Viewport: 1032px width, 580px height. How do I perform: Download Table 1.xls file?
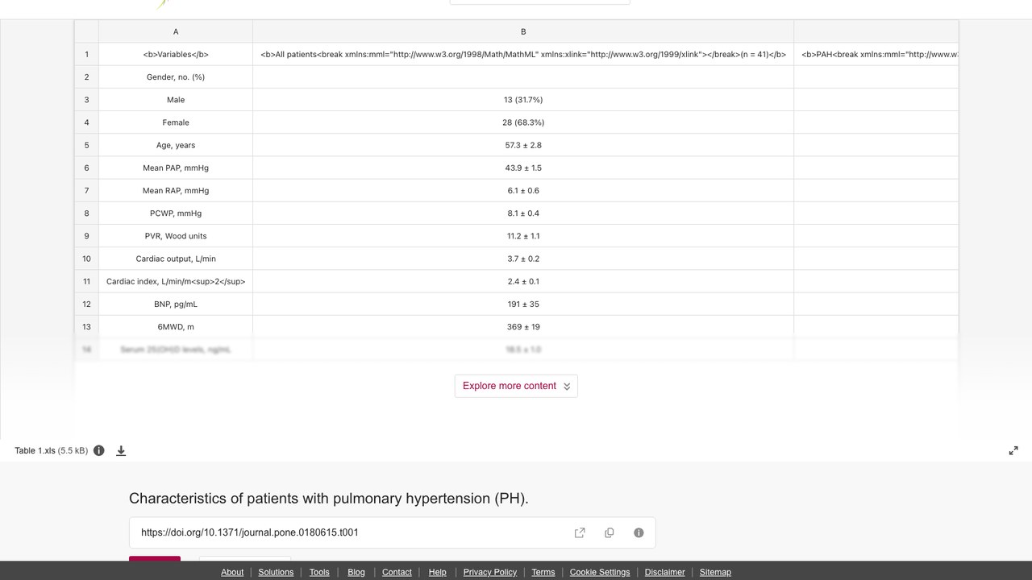[121, 450]
